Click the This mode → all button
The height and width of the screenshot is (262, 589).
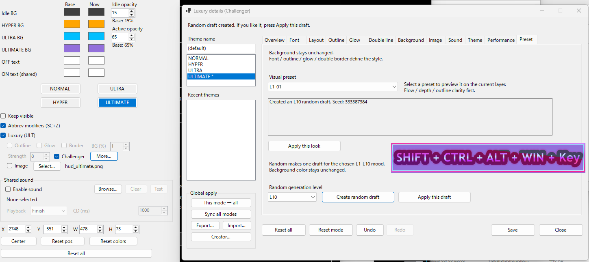click(x=221, y=203)
